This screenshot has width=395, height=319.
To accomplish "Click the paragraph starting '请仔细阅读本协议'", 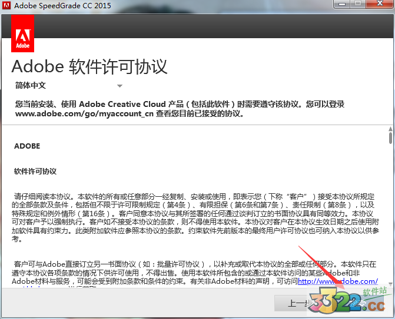I will tap(195, 218).
